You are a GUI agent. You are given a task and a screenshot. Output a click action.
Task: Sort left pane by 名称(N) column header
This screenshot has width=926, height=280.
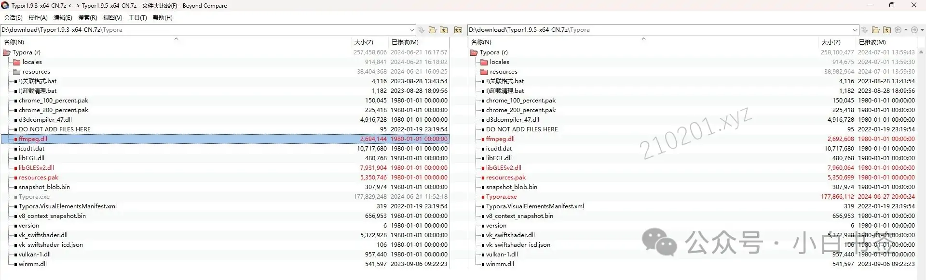14,42
